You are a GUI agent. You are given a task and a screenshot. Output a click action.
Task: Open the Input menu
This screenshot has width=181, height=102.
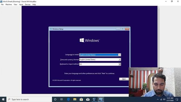pos(21,5)
